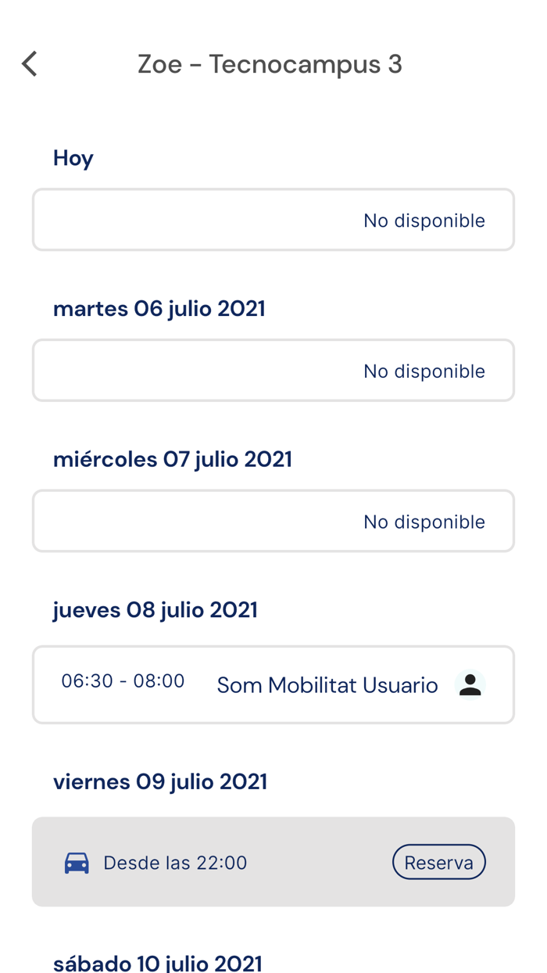The width and height of the screenshot is (547, 973).
Task: Tap the Zoe - Tecnocampus 3 title
Action: pos(270,63)
